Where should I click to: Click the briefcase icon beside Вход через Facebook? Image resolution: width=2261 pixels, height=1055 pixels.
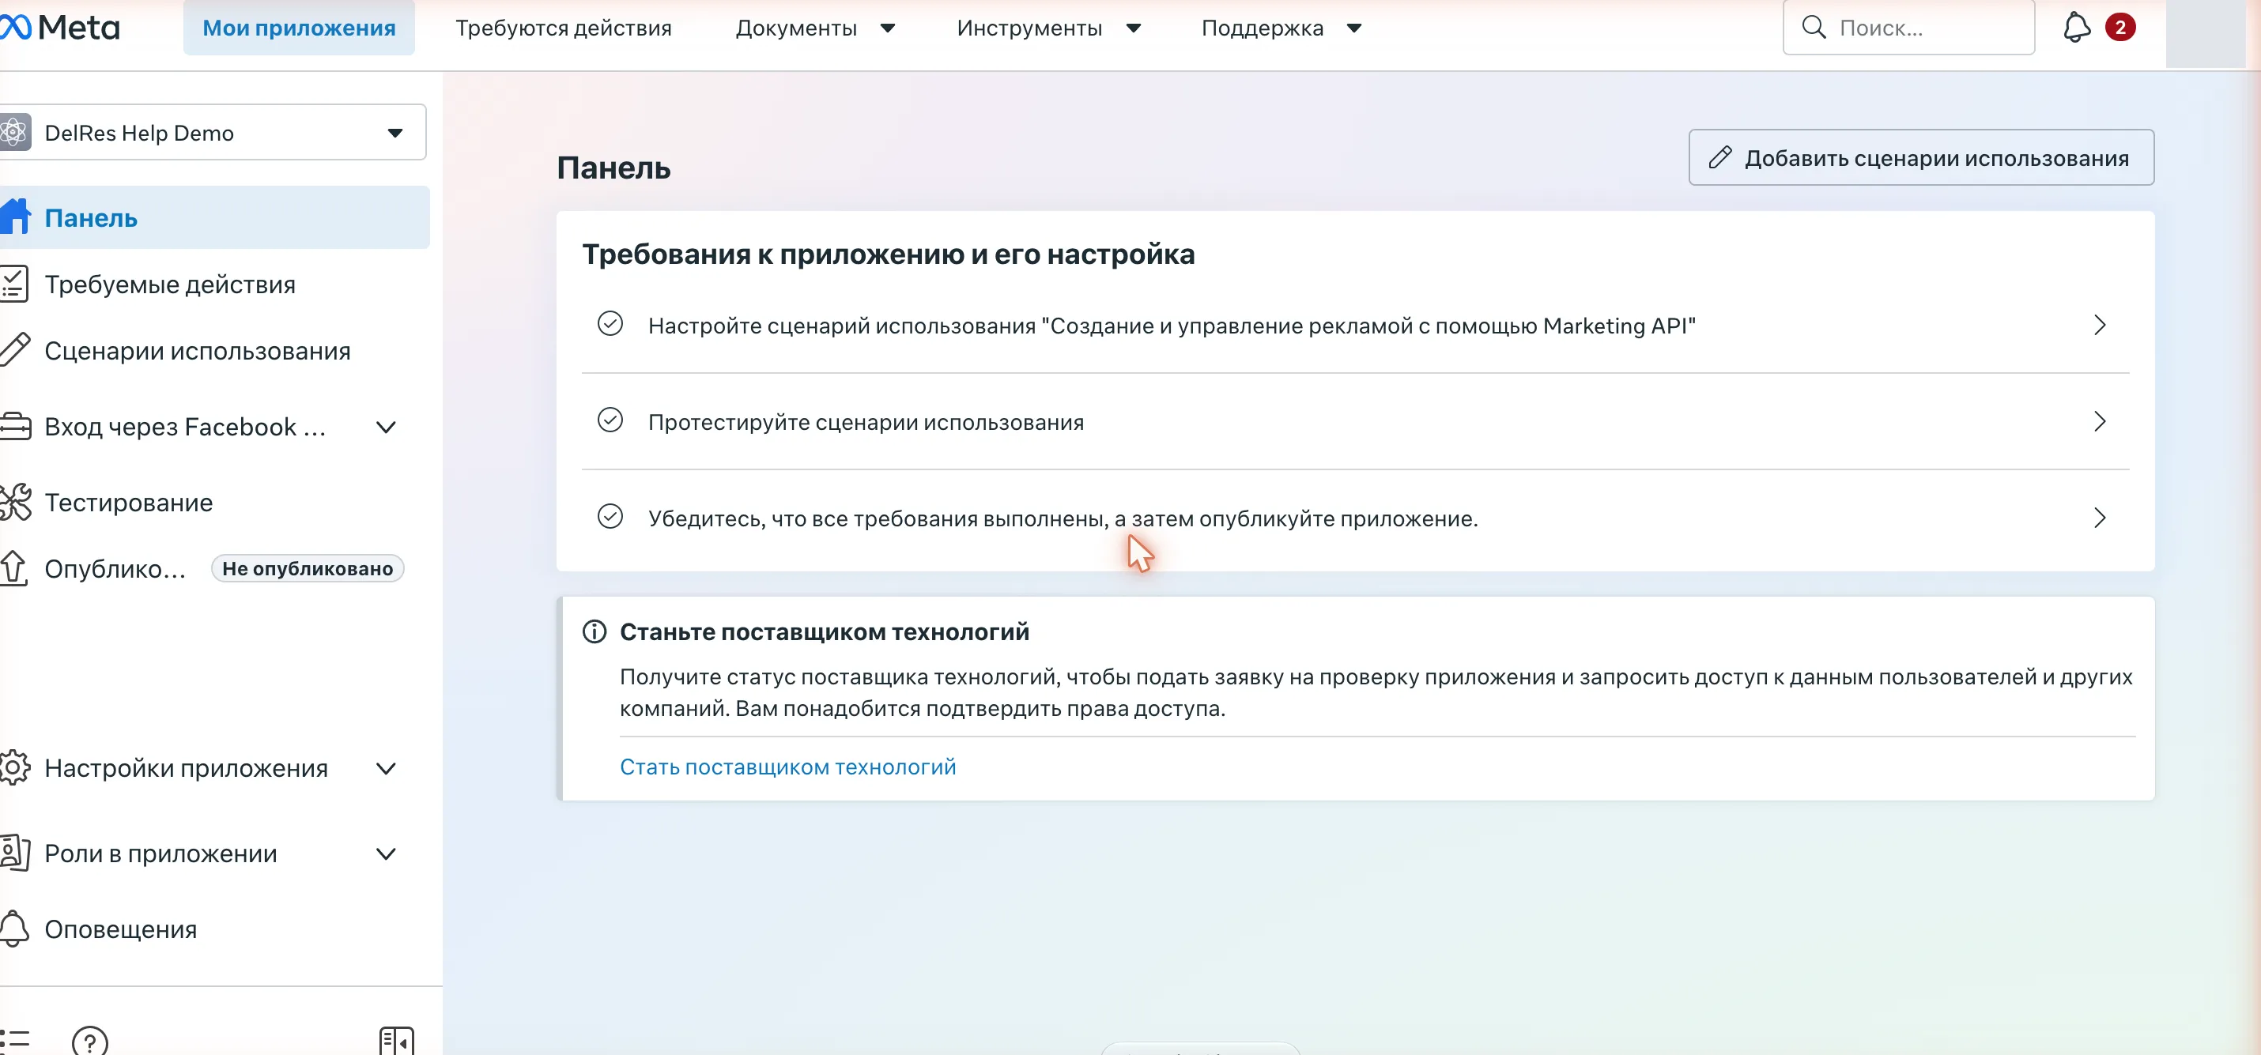pyautogui.click(x=15, y=427)
